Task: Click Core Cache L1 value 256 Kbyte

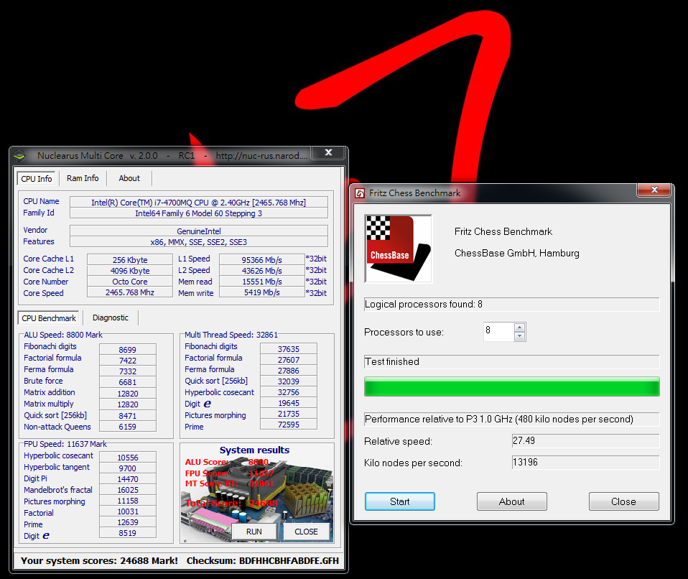Action: pos(130,260)
